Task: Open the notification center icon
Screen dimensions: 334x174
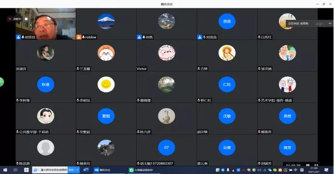Action: click(326, 170)
